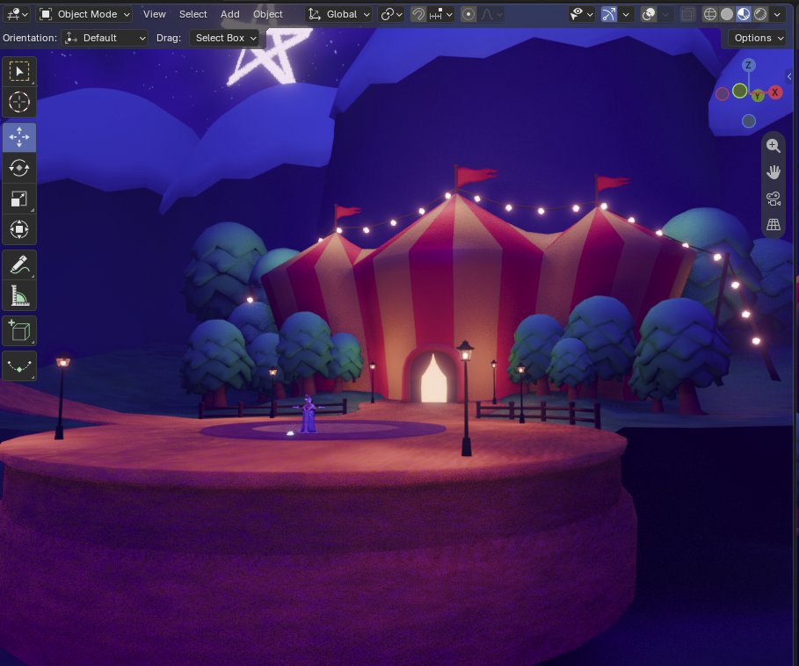The height and width of the screenshot is (666, 799).
Task: Toggle viewport overlays button
Action: coord(649,14)
